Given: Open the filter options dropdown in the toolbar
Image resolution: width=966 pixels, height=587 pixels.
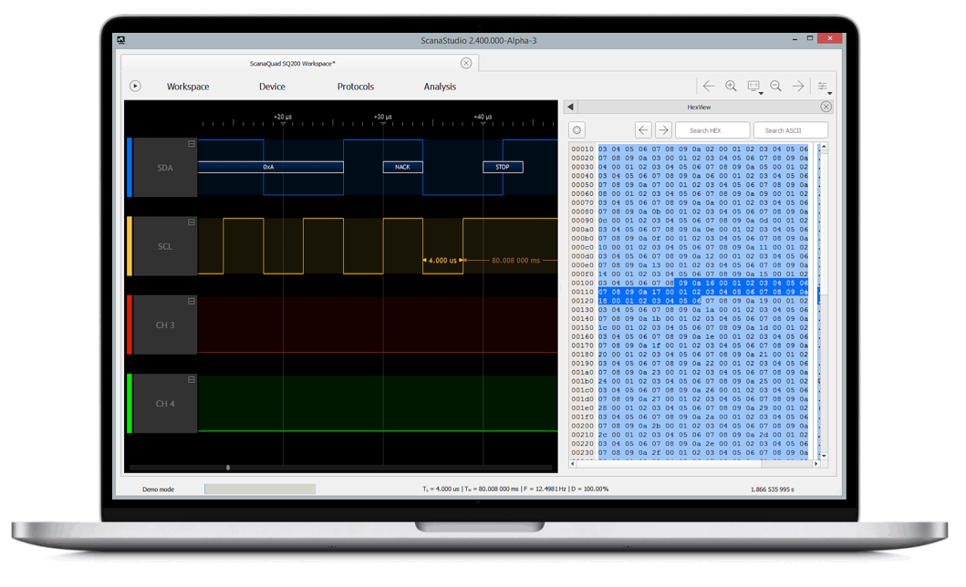Looking at the screenshot, I should pyautogui.click(x=823, y=86).
